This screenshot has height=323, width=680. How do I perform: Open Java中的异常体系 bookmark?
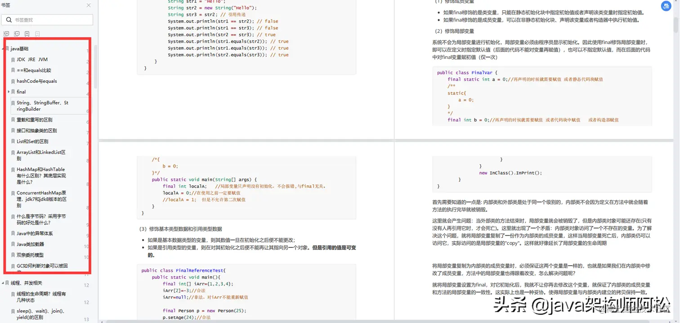coord(35,233)
